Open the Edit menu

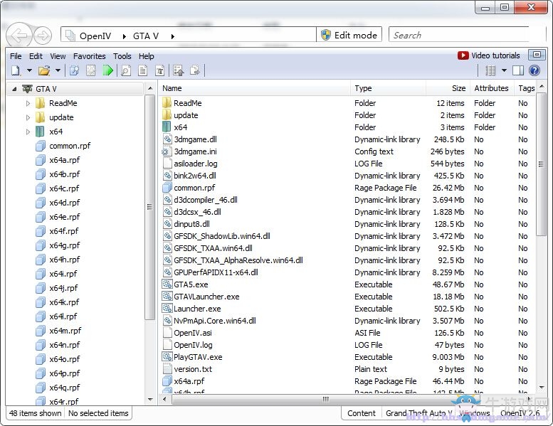(x=36, y=56)
